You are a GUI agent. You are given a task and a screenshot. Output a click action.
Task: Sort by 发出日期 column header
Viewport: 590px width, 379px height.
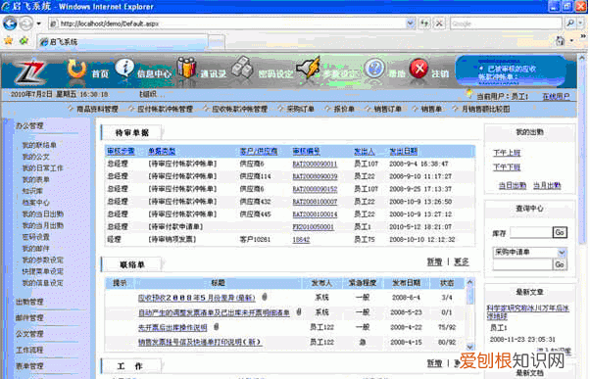(404, 151)
